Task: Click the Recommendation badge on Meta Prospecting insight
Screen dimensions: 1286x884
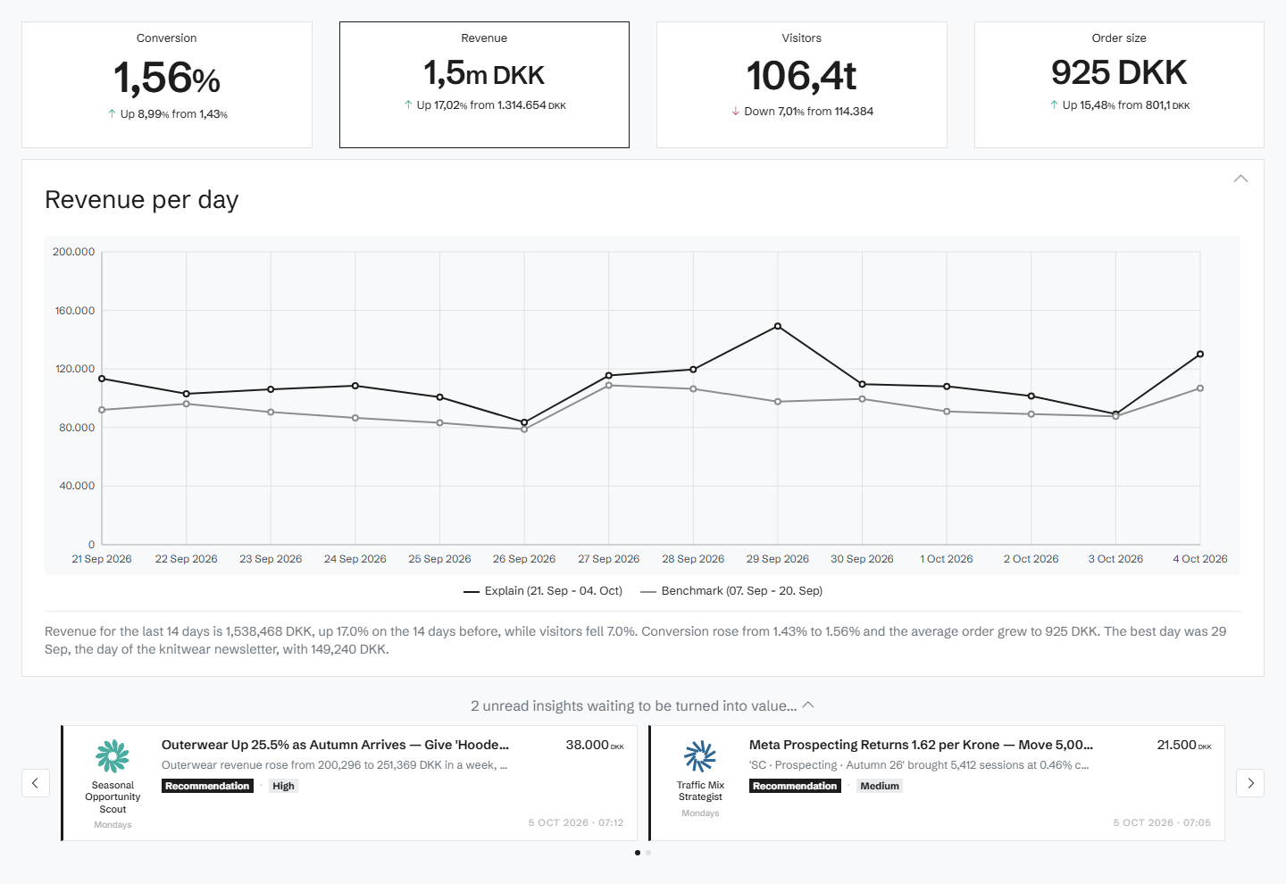Action: 795,786
